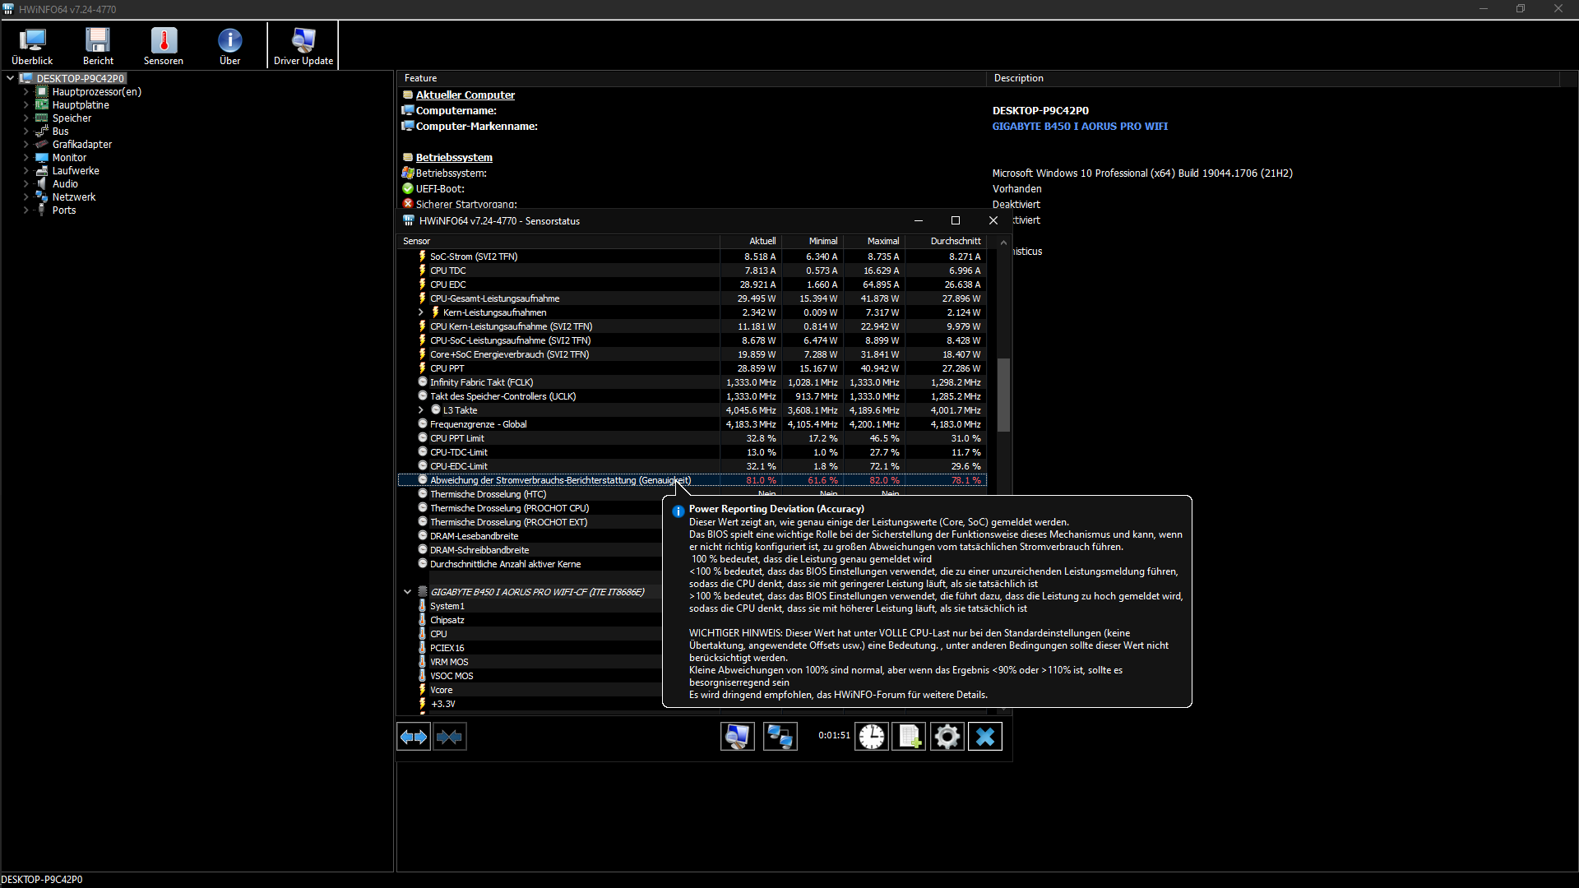Expand Kern-Leistungsaufnahmen sensor group

(421, 312)
